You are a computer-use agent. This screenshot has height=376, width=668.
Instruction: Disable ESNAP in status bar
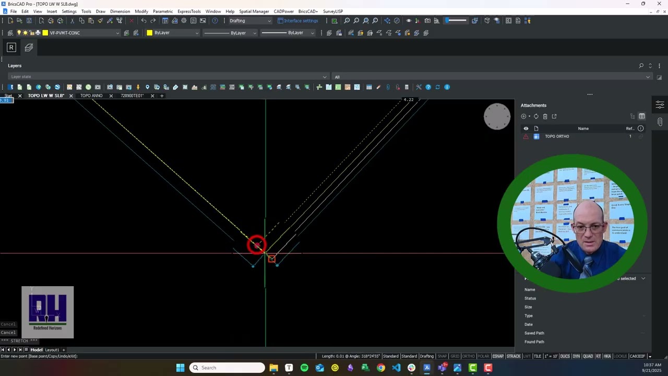tap(498, 356)
